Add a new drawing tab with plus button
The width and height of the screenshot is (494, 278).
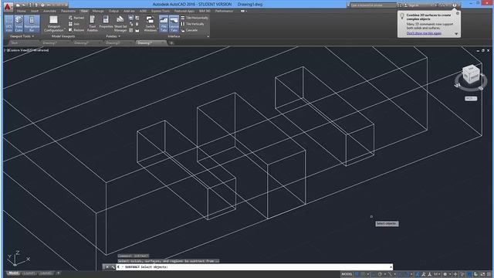171,43
